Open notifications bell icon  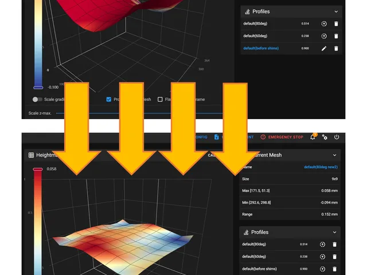313,137
